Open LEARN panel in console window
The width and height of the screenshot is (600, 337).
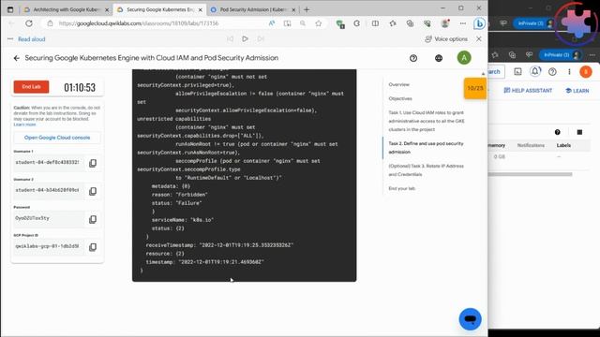pos(577,91)
